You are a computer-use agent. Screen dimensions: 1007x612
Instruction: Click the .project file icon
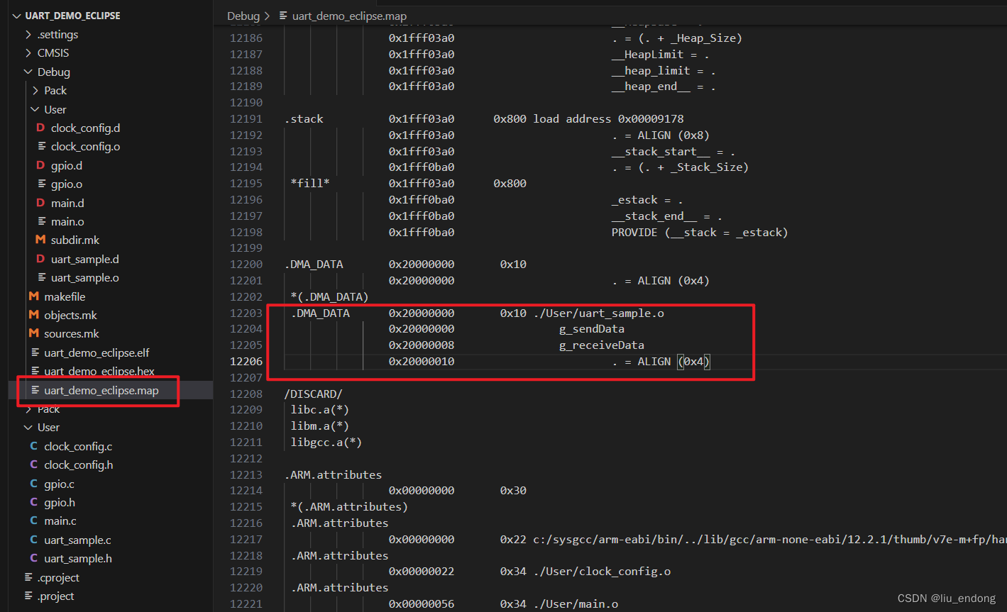coord(28,596)
